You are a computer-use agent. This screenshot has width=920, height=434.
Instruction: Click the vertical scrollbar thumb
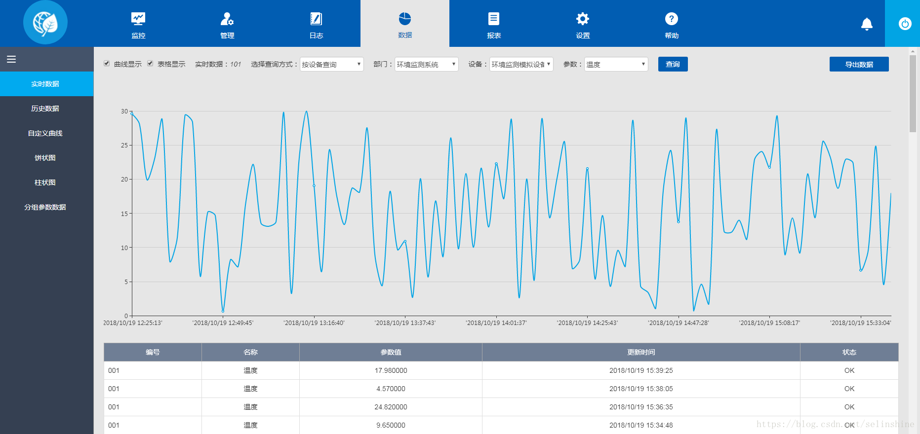(913, 94)
